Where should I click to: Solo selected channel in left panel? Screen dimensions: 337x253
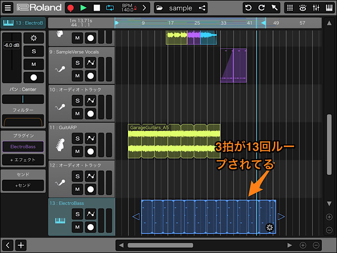point(34,51)
